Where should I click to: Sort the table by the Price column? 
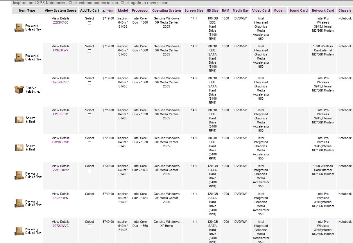pyautogui.click(x=110, y=11)
